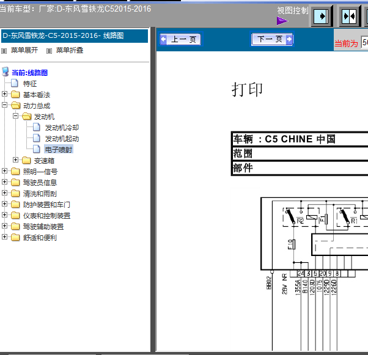Expand the 变速箱 folder
Screen dimensions: 368x355
[15, 160]
